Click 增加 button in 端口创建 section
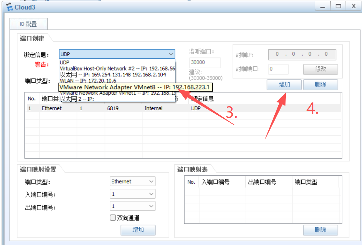 284,84
